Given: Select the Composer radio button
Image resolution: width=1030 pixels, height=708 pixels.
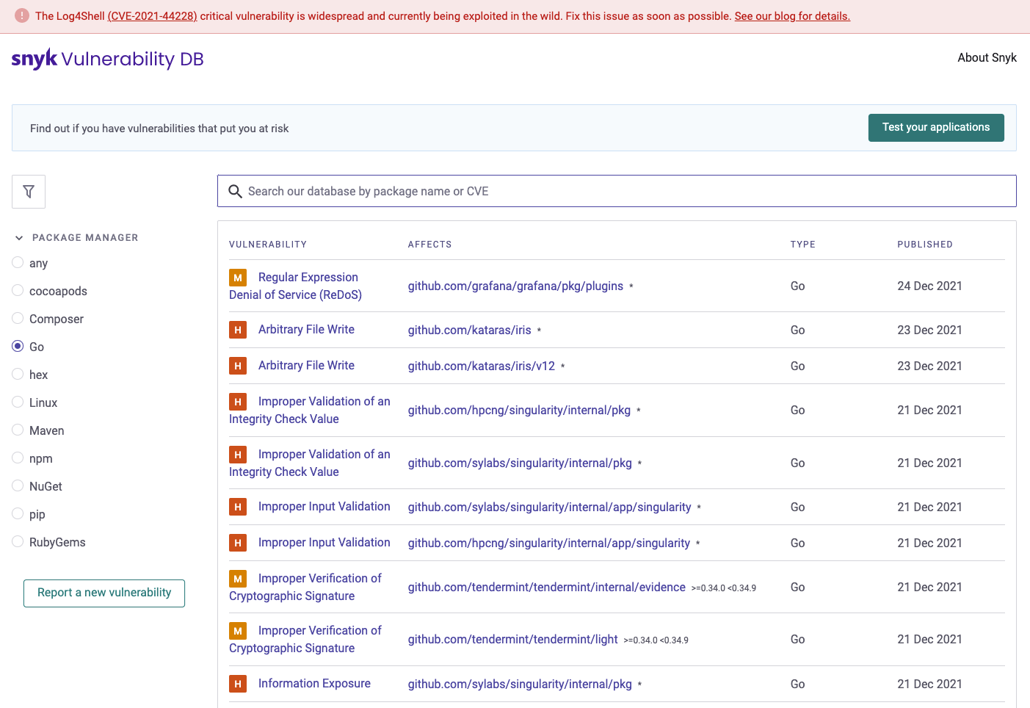Looking at the screenshot, I should tap(18, 318).
